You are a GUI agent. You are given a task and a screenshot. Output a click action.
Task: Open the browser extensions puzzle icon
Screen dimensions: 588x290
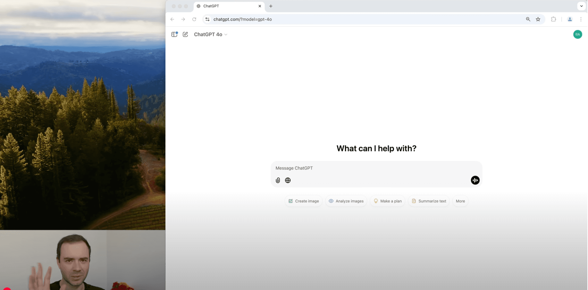(553, 19)
